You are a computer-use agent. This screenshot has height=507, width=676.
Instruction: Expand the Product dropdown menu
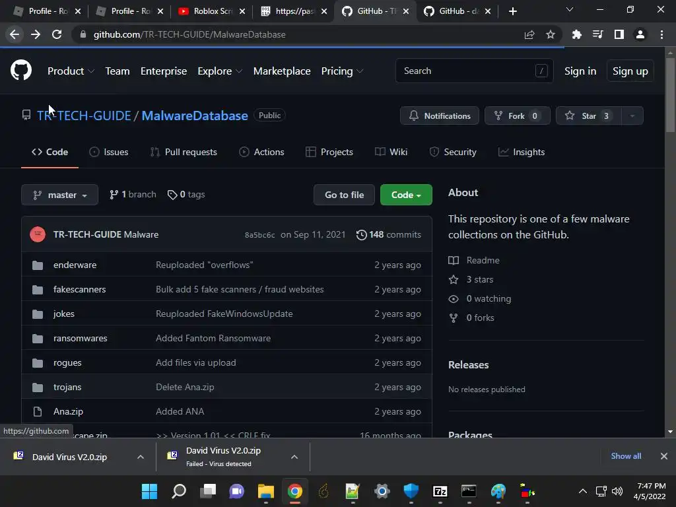click(x=71, y=71)
